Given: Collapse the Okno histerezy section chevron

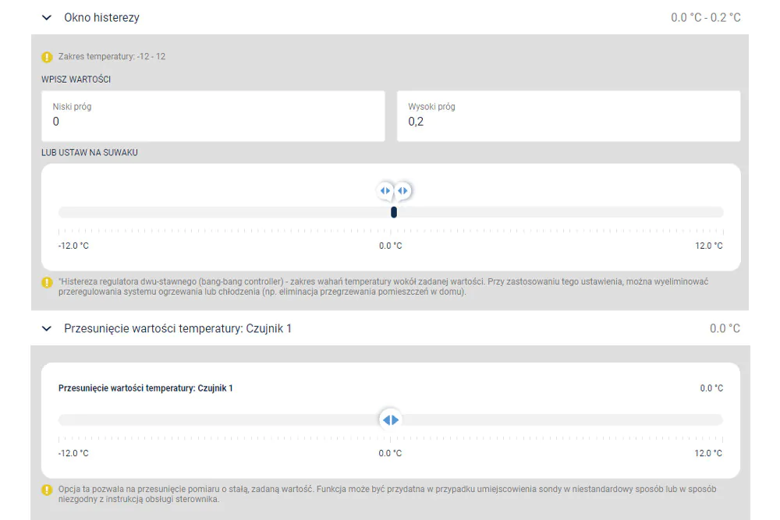Looking at the screenshot, I should click(x=47, y=18).
